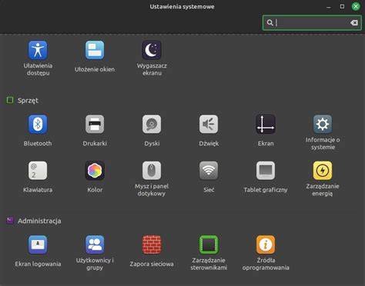Click the Ustawienia systemowe title text
The image size is (365, 286).
[x=182, y=7]
